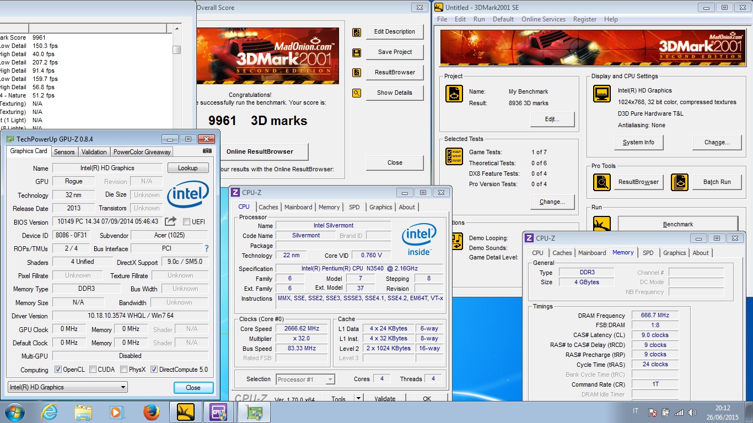
Task: Click the Core Speed value 2666.62 MHz
Action: [x=302, y=328]
